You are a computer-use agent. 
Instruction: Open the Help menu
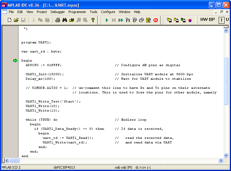tap(137, 12)
